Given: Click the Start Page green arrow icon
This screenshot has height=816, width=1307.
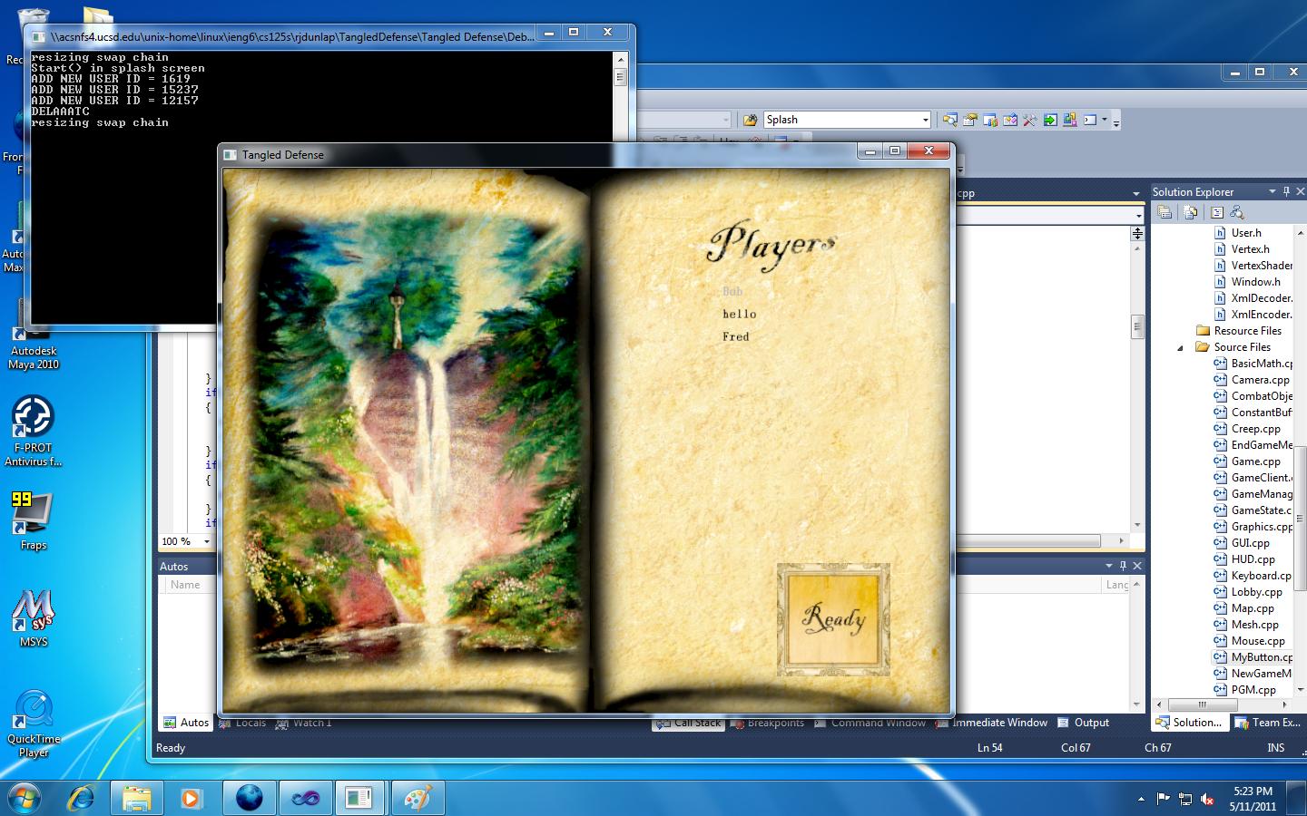Looking at the screenshot, I should [x=1050, y=120].
